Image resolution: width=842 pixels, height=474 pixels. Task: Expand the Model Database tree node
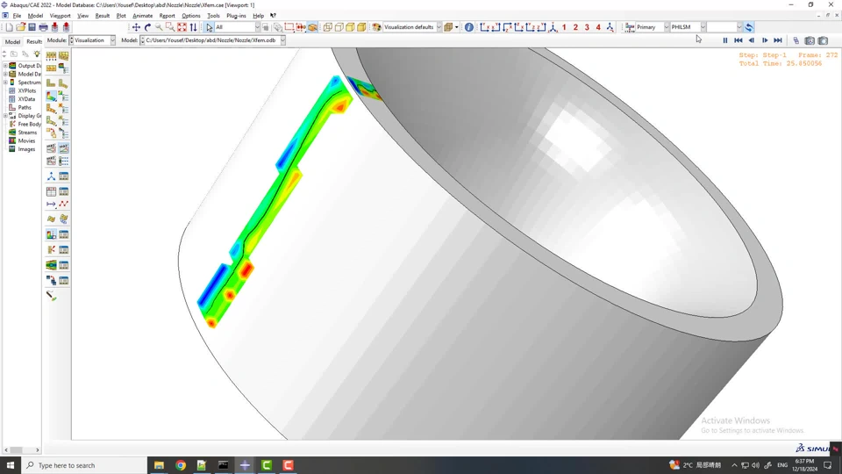[x=5, y=74]
